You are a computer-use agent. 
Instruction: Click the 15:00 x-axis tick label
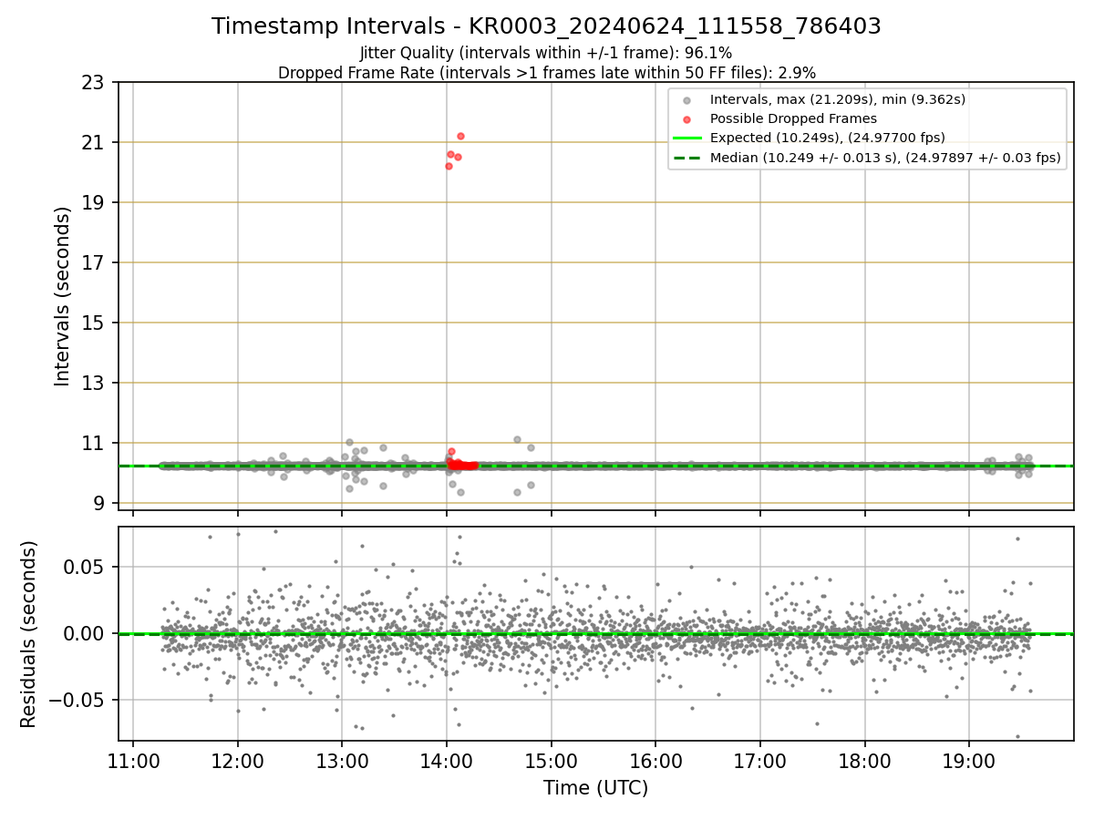(x=552, y=762)
